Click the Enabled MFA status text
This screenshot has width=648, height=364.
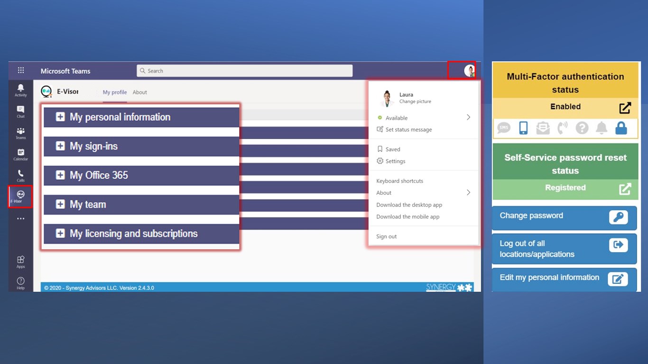(x=565, y=107)
